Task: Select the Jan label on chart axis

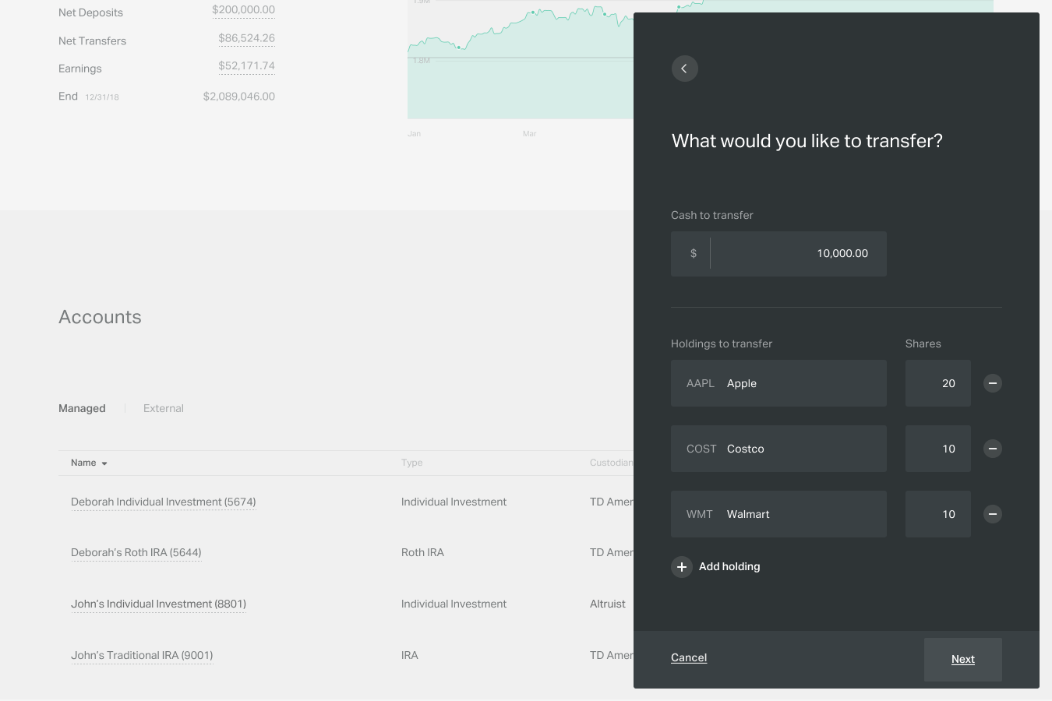Action: pos(414,134)
